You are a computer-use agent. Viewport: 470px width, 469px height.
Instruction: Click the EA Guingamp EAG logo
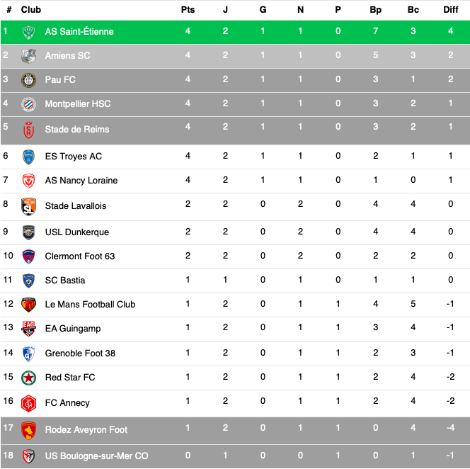click(29, 329)
